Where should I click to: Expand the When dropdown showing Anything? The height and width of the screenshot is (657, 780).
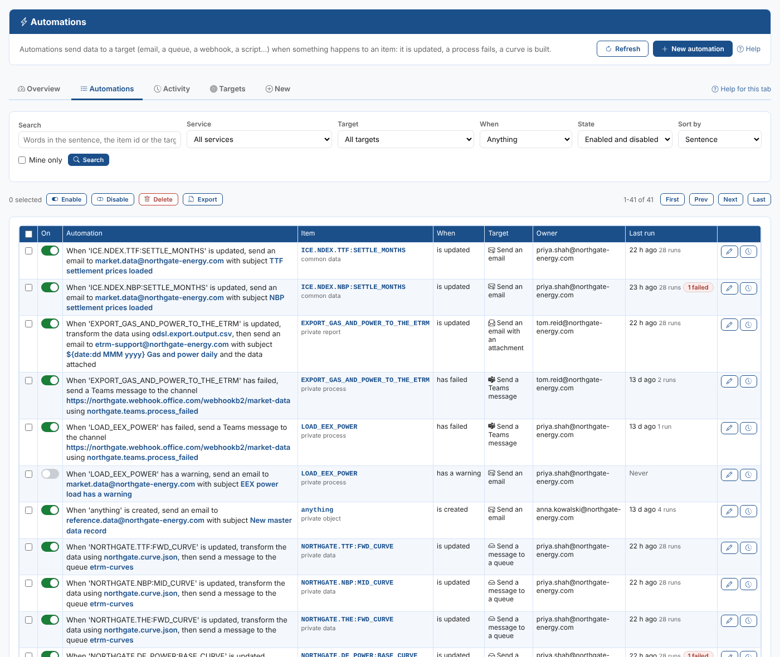pyautogui.click(x=526, y=139)
